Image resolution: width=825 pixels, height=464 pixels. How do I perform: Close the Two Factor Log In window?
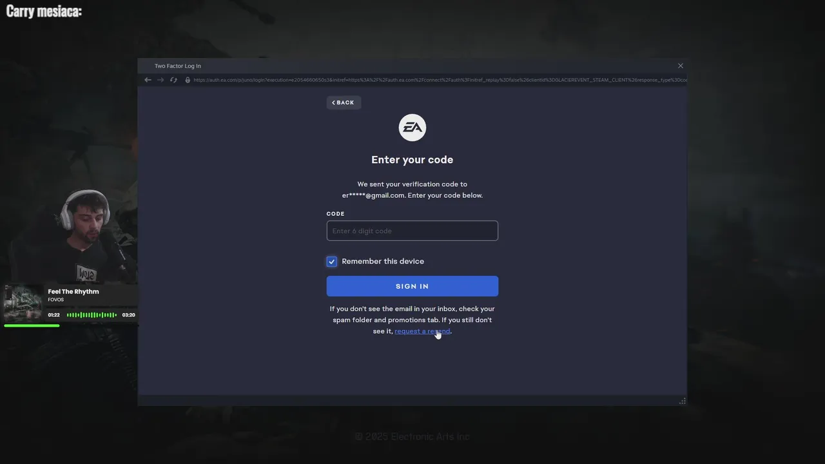pos(681,66)
